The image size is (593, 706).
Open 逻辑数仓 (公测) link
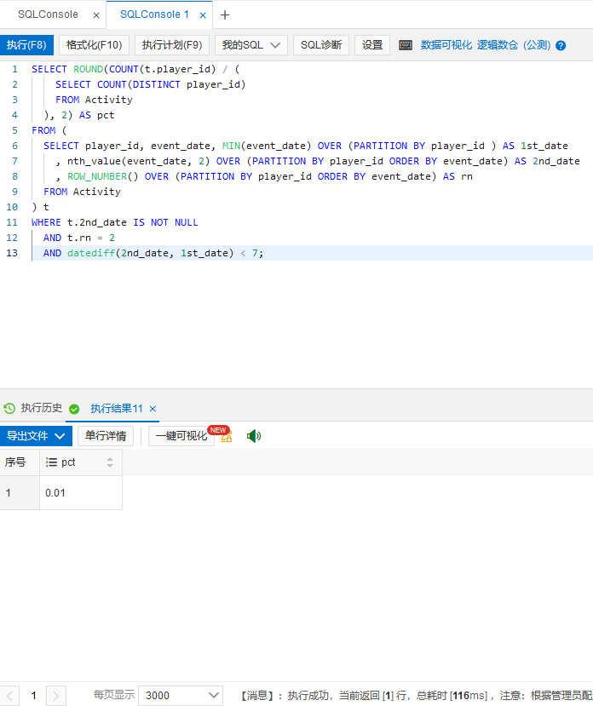(514, 45)
